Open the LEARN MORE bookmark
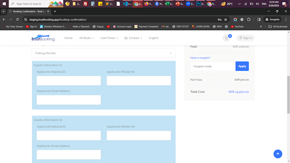 [201, 26]
